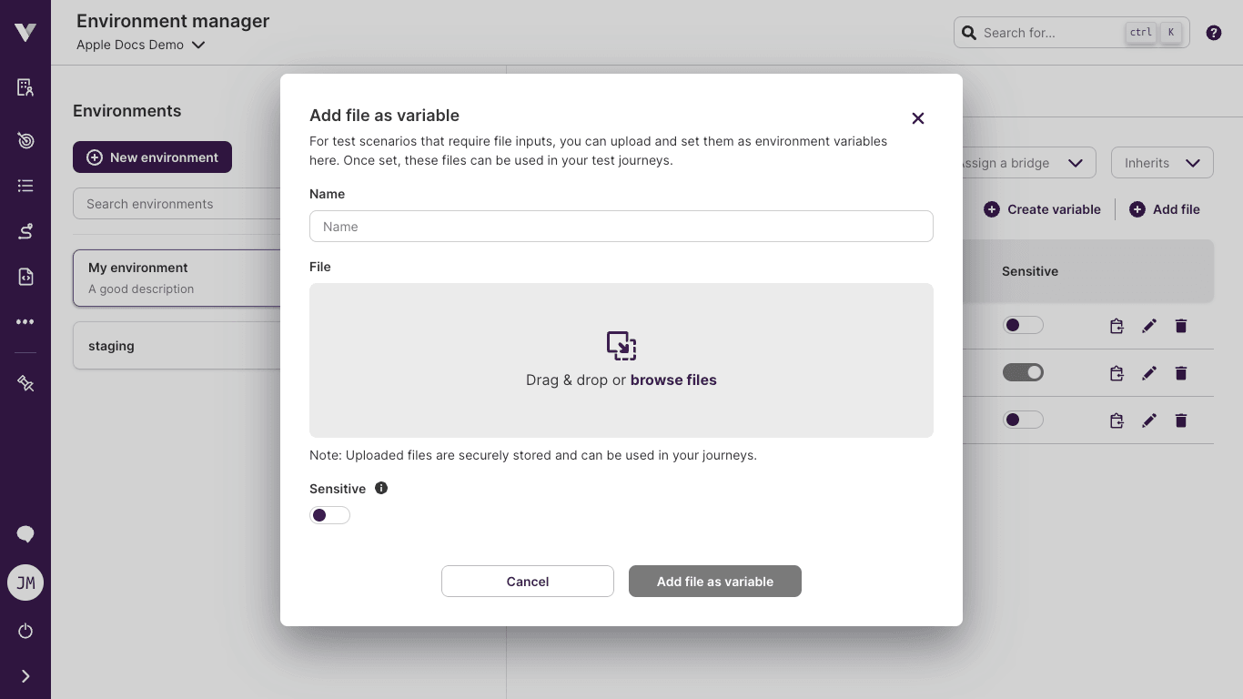Click the help question mark icon
This screenshot has height=699, width=1243.
click(x=1213, y=33)
